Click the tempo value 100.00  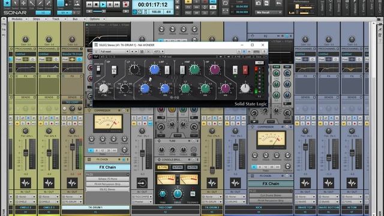(156, 12)
